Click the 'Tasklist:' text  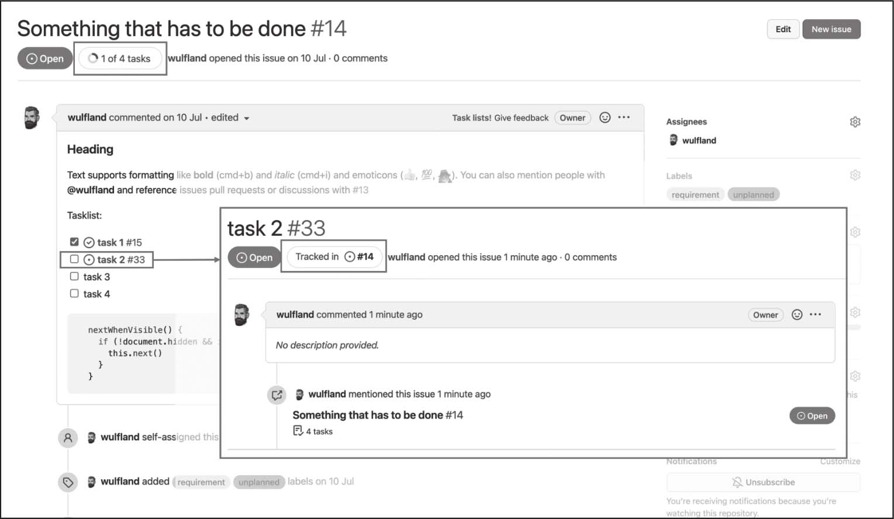tap(85, 215)
